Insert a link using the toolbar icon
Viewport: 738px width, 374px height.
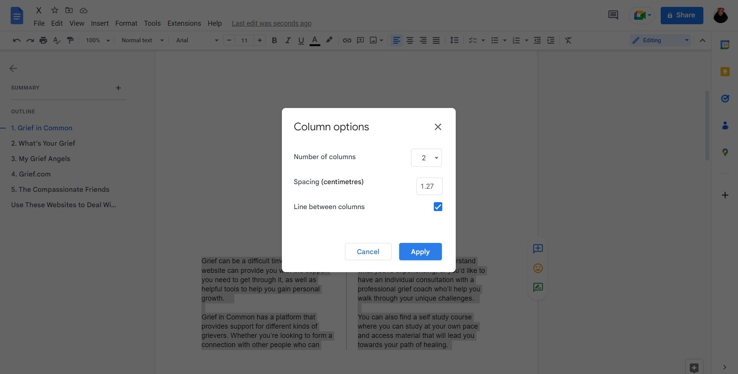[x=347, y=40]
